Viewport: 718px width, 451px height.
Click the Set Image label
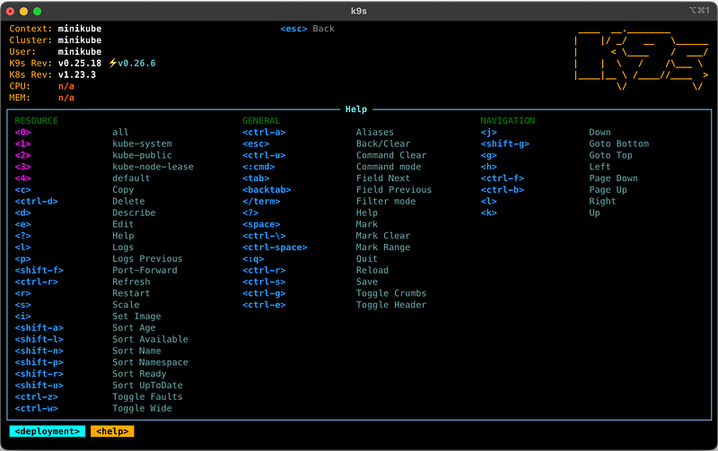136,317
